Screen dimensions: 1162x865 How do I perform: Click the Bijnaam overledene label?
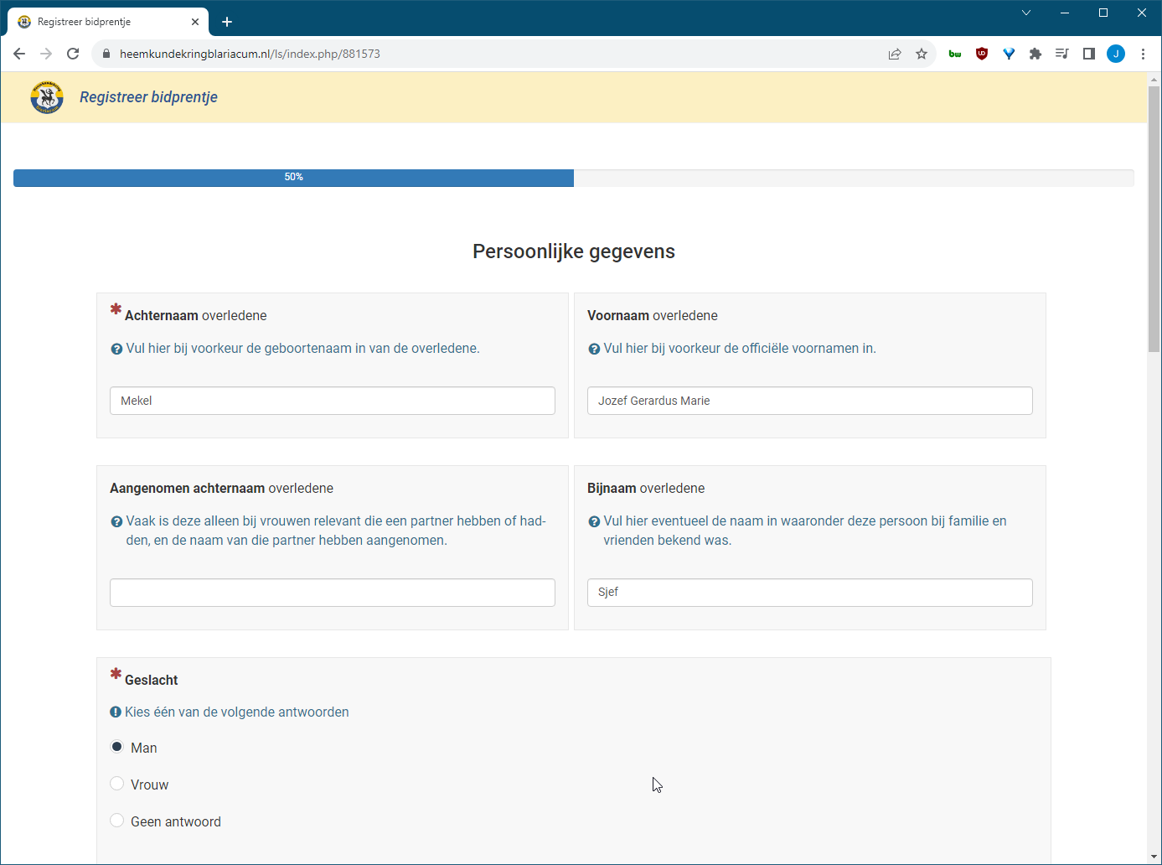646,489
